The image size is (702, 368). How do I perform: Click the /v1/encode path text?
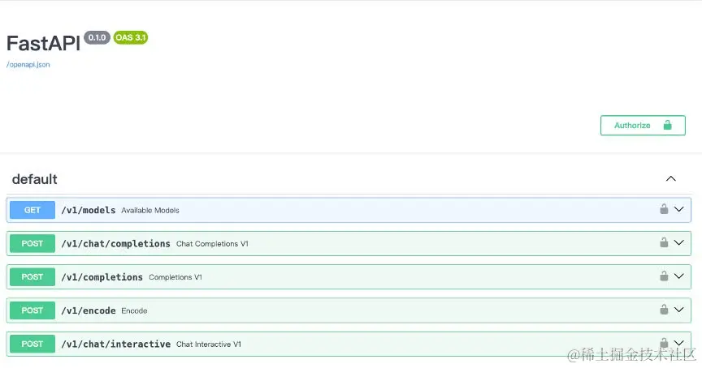pos(89,310)
